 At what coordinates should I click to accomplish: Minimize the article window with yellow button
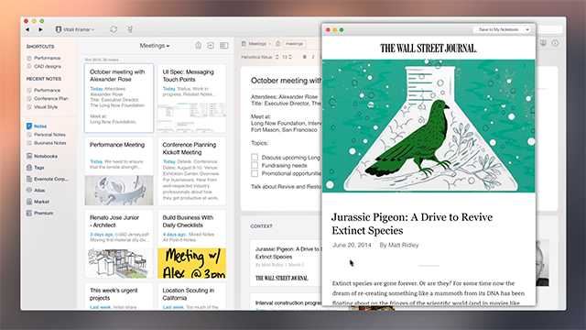pos(335,29)
